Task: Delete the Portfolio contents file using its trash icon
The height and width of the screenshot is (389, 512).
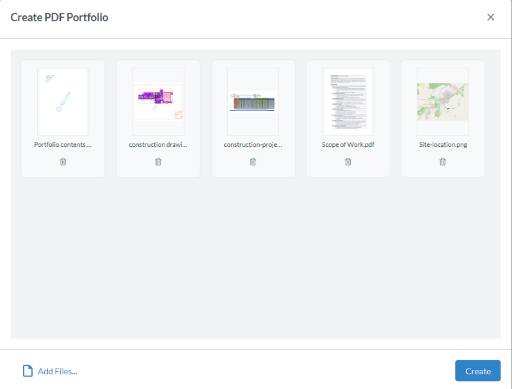Action: 62,162
